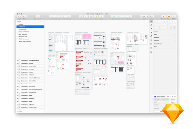Click the Preview play icon in toolbar
Image resolution: width=193 pixels, height=129 pixels.
click(x=163, y=16)
